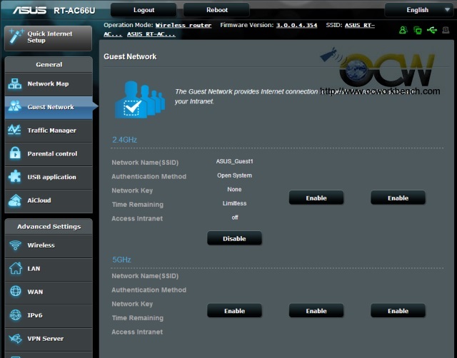Launch Quick Internet Setup
The width and height of the screenshot is (457, 358).
pyautogui.click(x=49, y=38)
